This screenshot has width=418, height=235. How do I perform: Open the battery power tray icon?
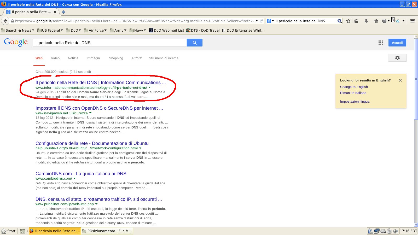pos(370,231)
